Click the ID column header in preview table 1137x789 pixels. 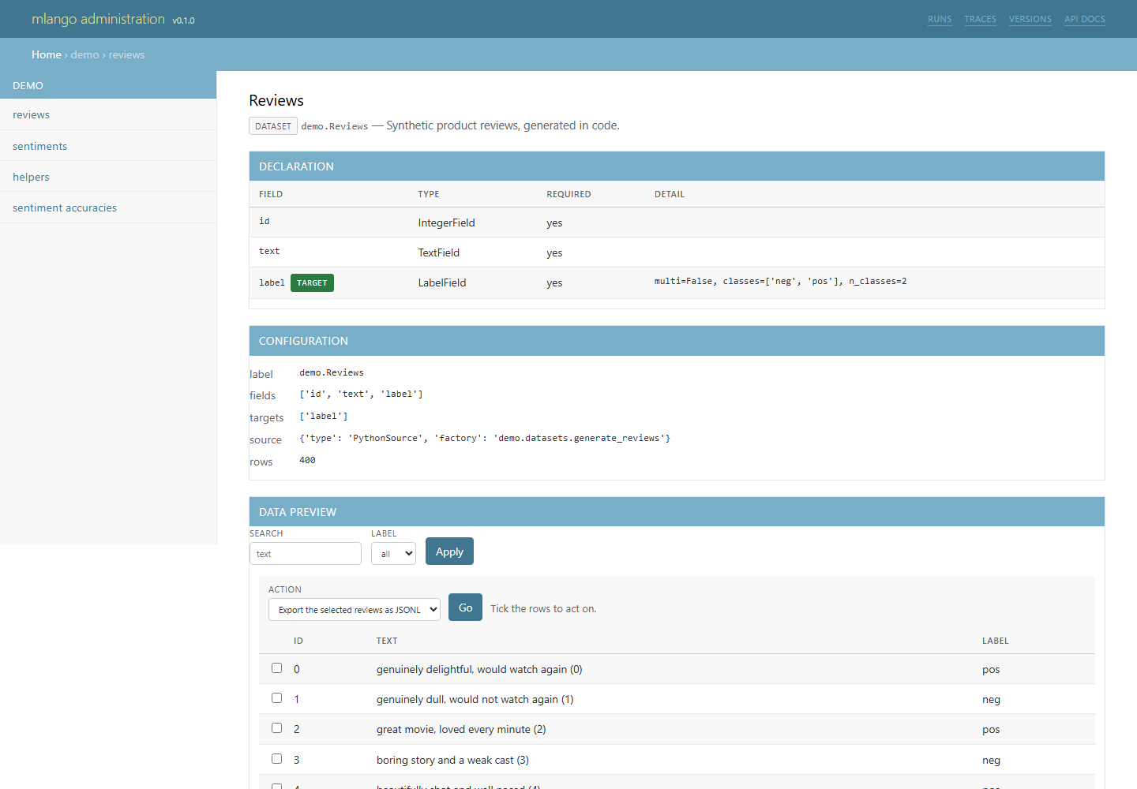tap(298, 641)
